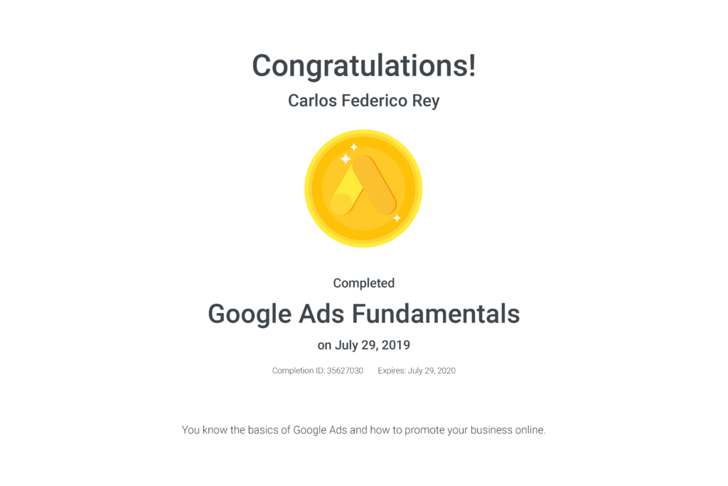Click the Google Ads Fundamentals title

(363, 314)
